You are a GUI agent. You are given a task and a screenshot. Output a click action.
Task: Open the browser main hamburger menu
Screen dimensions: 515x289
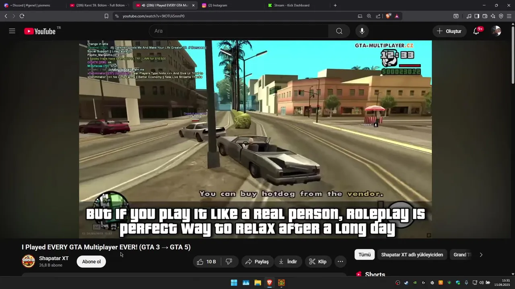click(x=509, y=16)
